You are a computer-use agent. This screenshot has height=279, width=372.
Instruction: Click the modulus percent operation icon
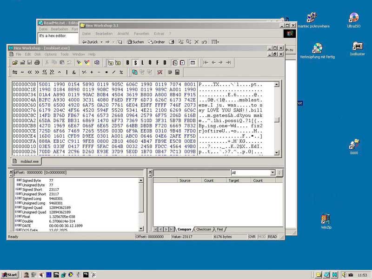[121, 73]
